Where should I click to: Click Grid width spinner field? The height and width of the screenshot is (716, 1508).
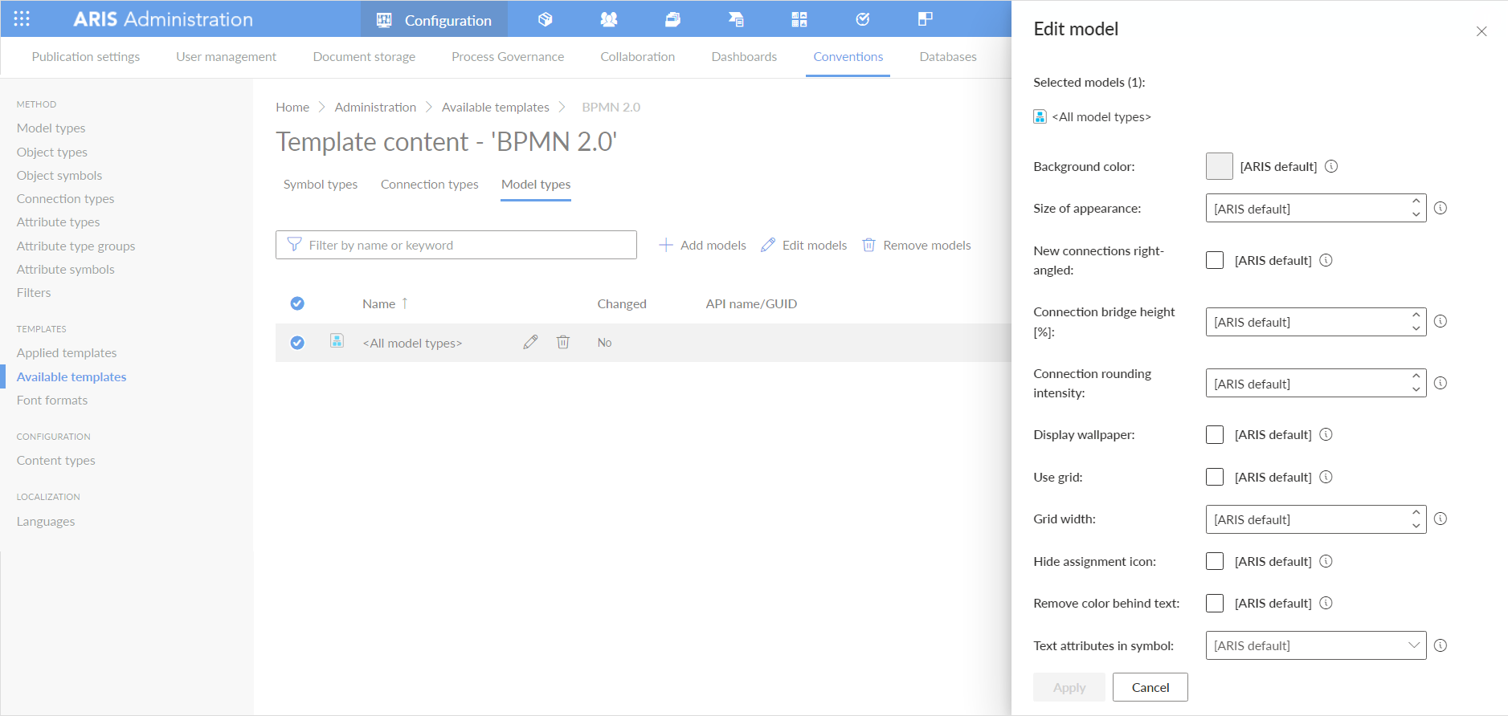(x=1316, y=519)
